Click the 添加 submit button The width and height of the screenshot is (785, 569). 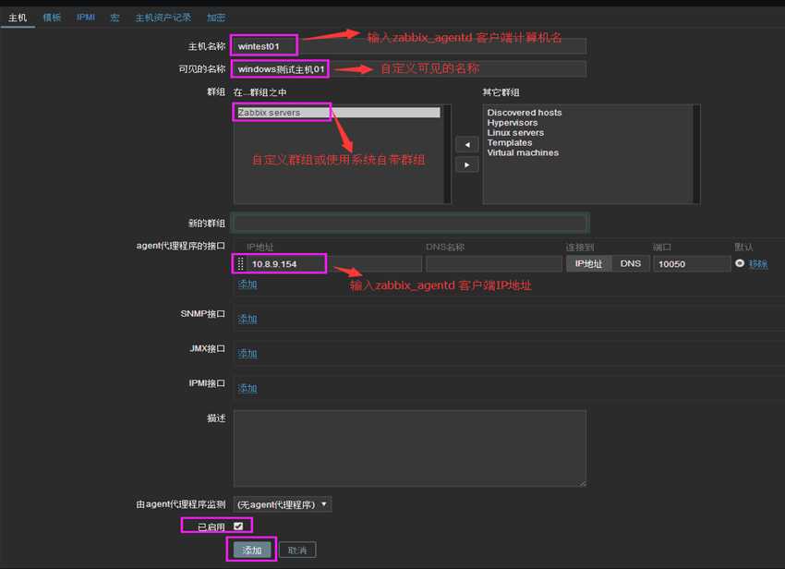(252, 550)
